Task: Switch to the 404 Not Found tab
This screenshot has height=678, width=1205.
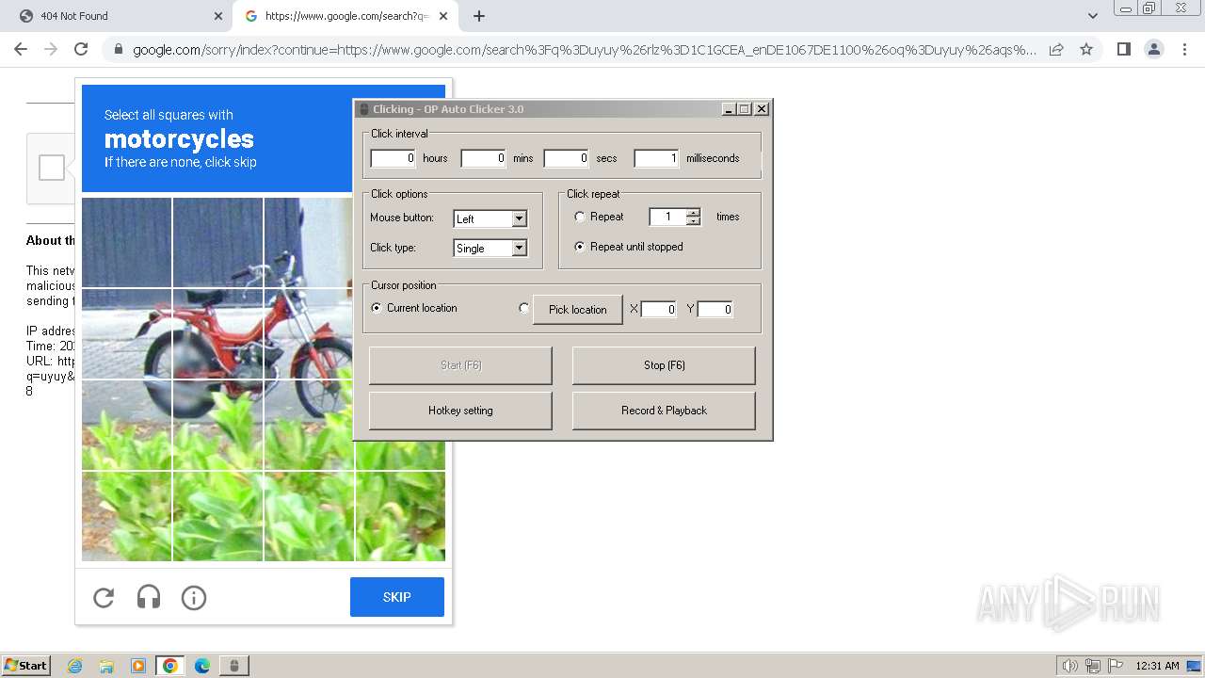Action: (x=117, y=16)
